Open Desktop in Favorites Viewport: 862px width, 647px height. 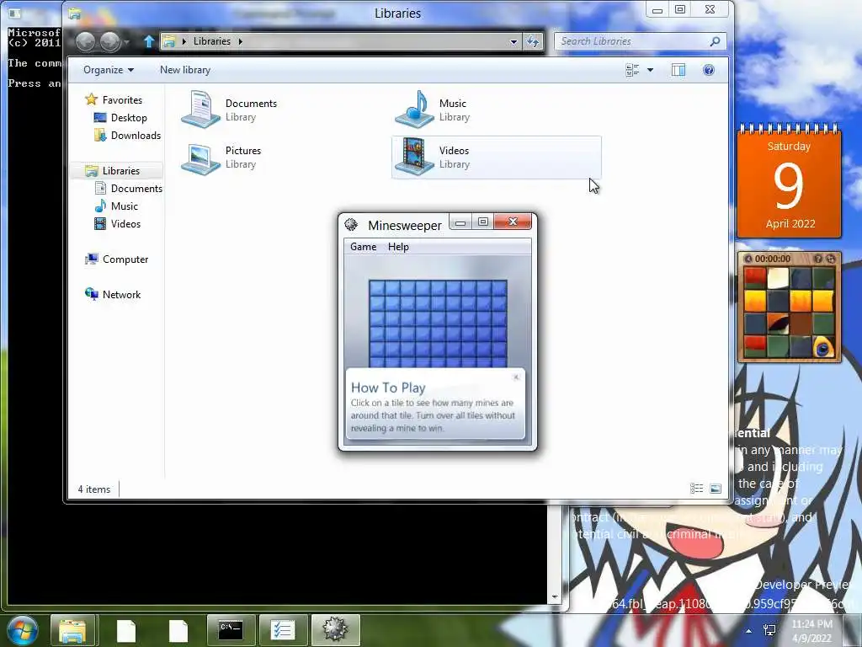(129, 118)
